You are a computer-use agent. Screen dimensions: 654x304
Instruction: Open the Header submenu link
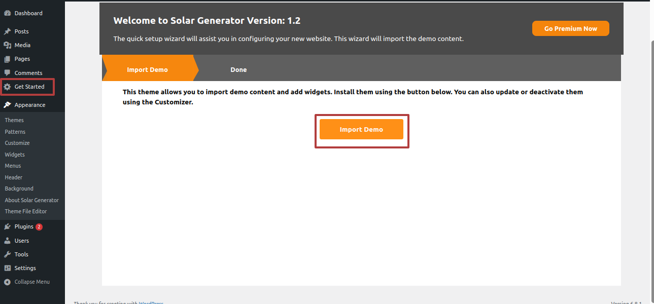pyautogui.click(x=14, y=177)
